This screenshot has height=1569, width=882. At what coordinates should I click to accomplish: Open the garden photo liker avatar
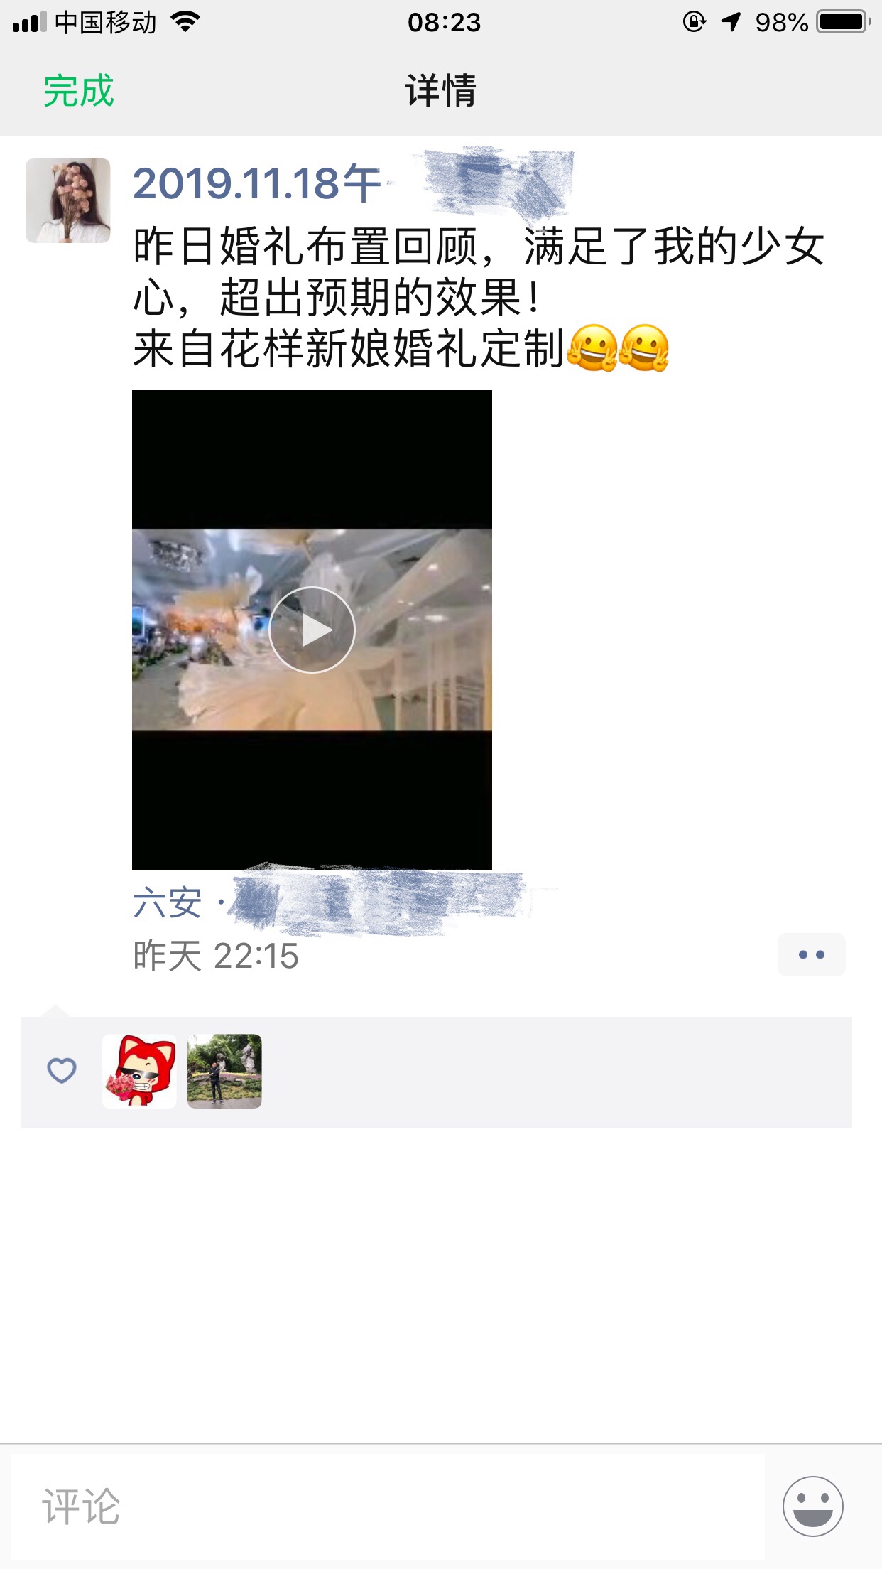click(224, 1071)
